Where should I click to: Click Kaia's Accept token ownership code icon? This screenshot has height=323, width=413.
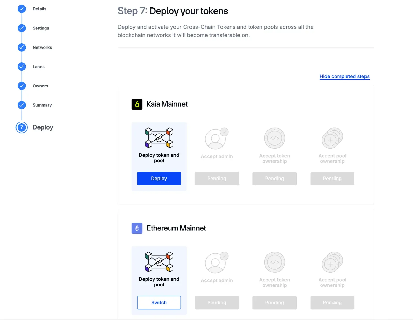[274, 138]
